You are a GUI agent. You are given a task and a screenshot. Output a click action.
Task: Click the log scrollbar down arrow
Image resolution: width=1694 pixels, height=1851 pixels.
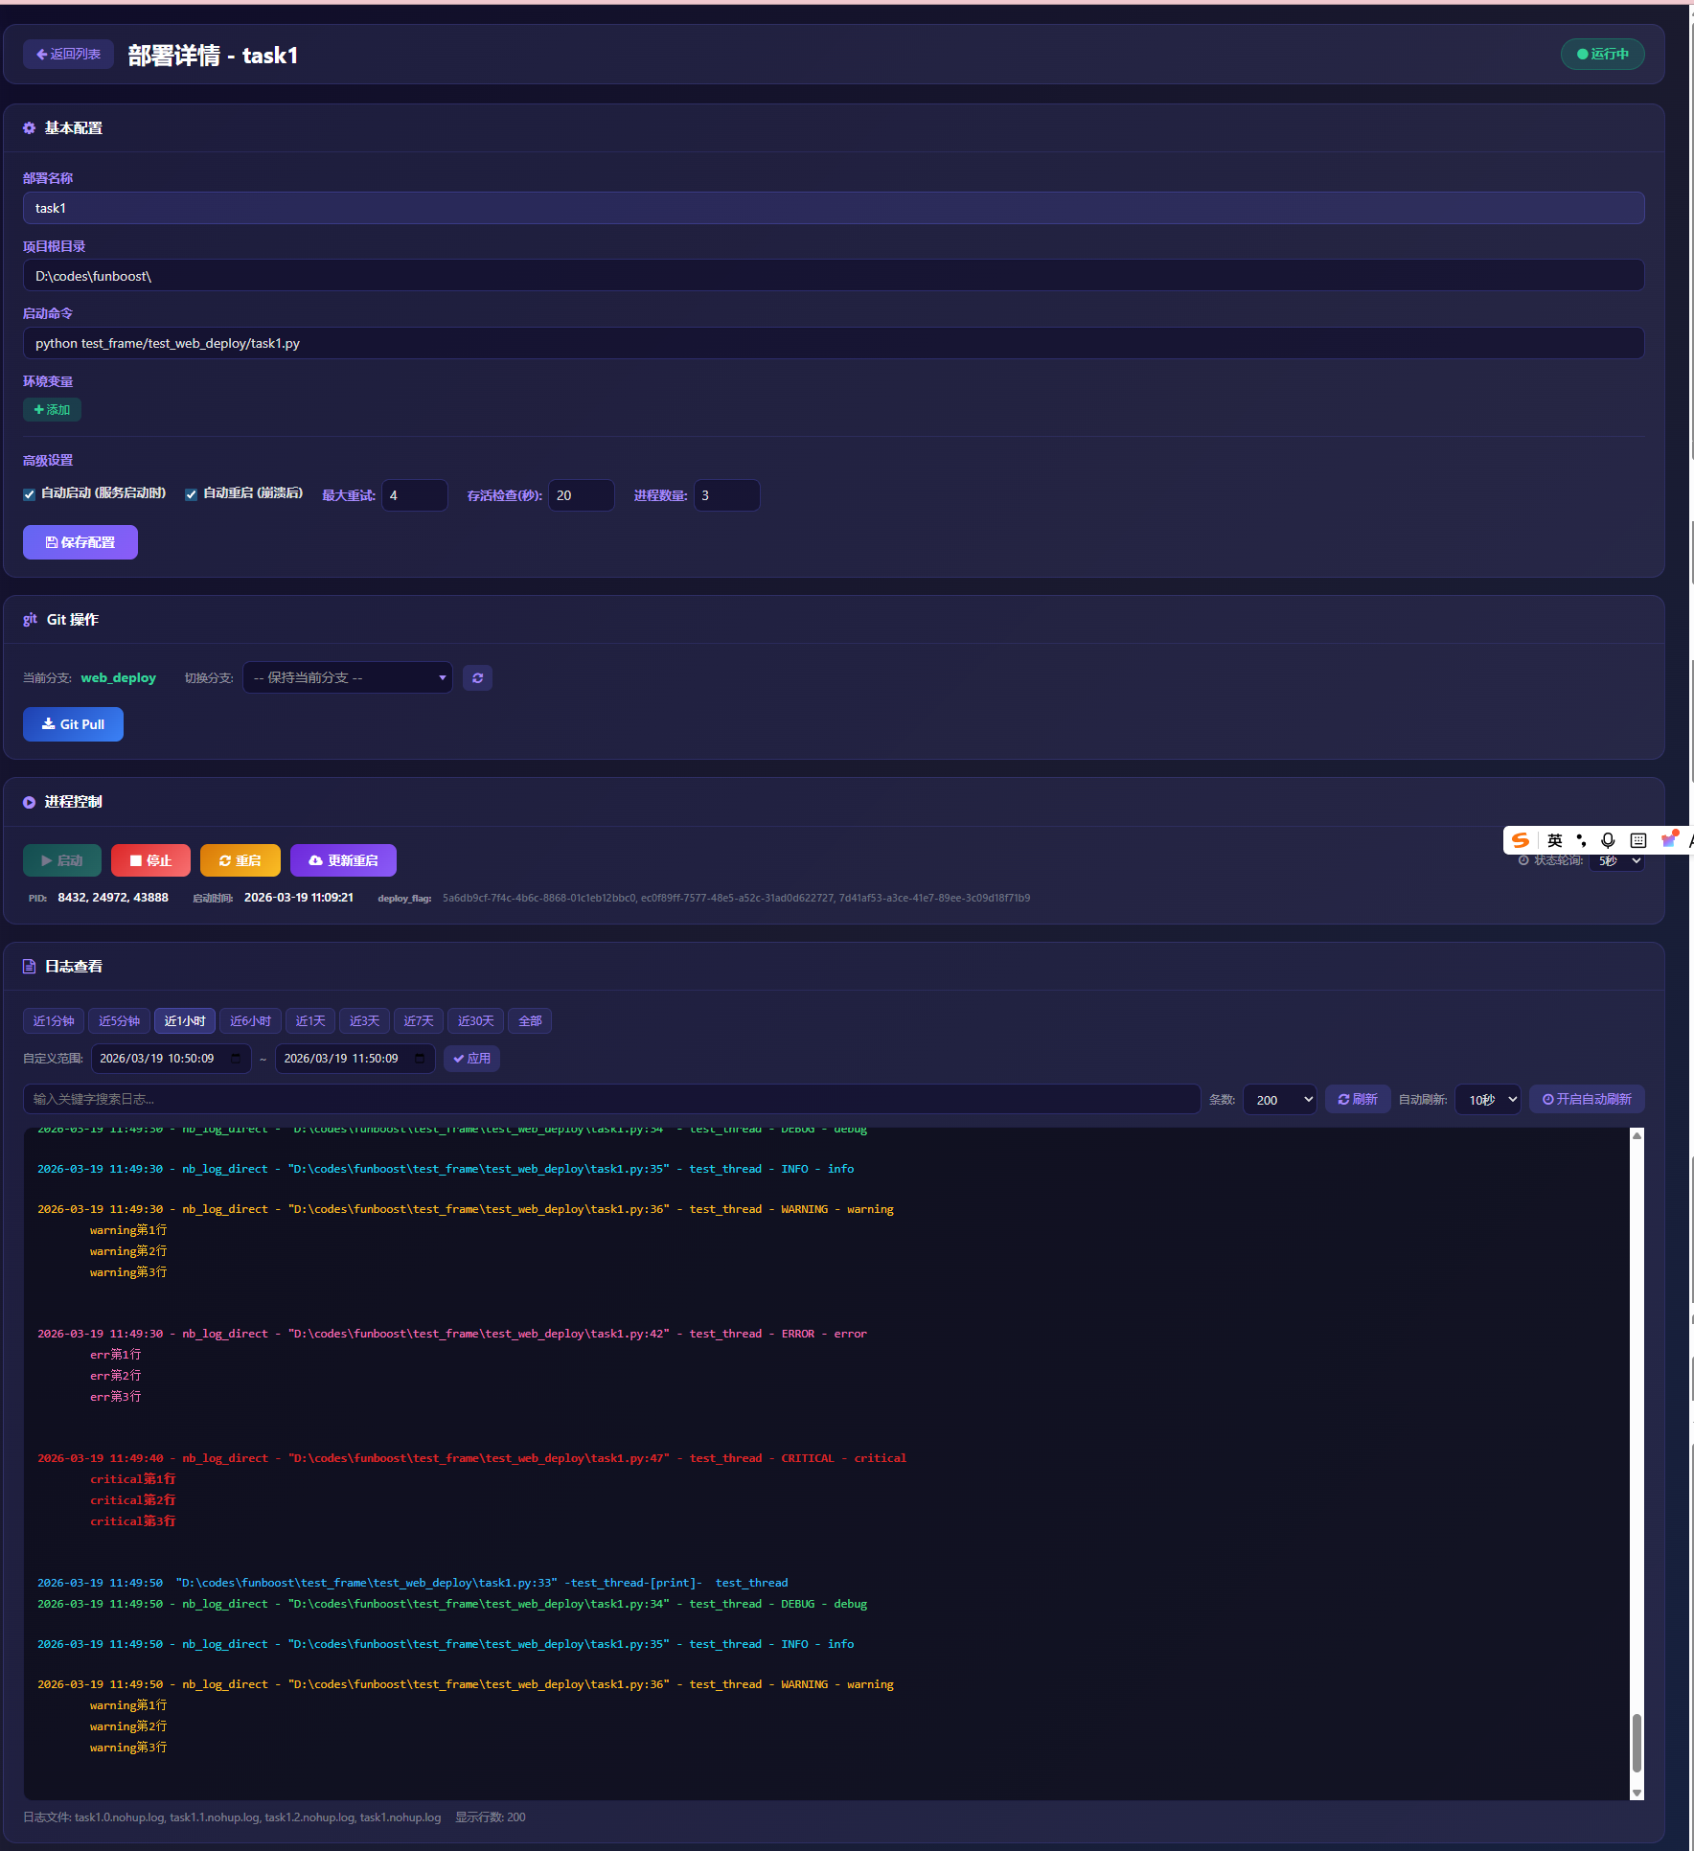[x=1637, y=1793]
